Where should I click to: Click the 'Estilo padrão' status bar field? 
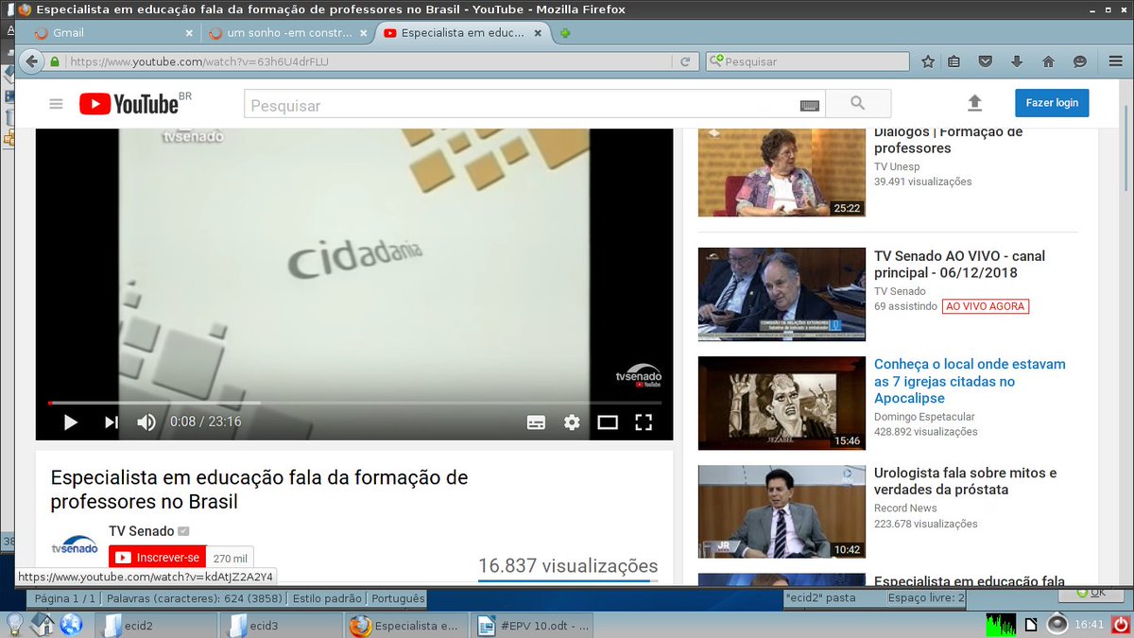327,598
